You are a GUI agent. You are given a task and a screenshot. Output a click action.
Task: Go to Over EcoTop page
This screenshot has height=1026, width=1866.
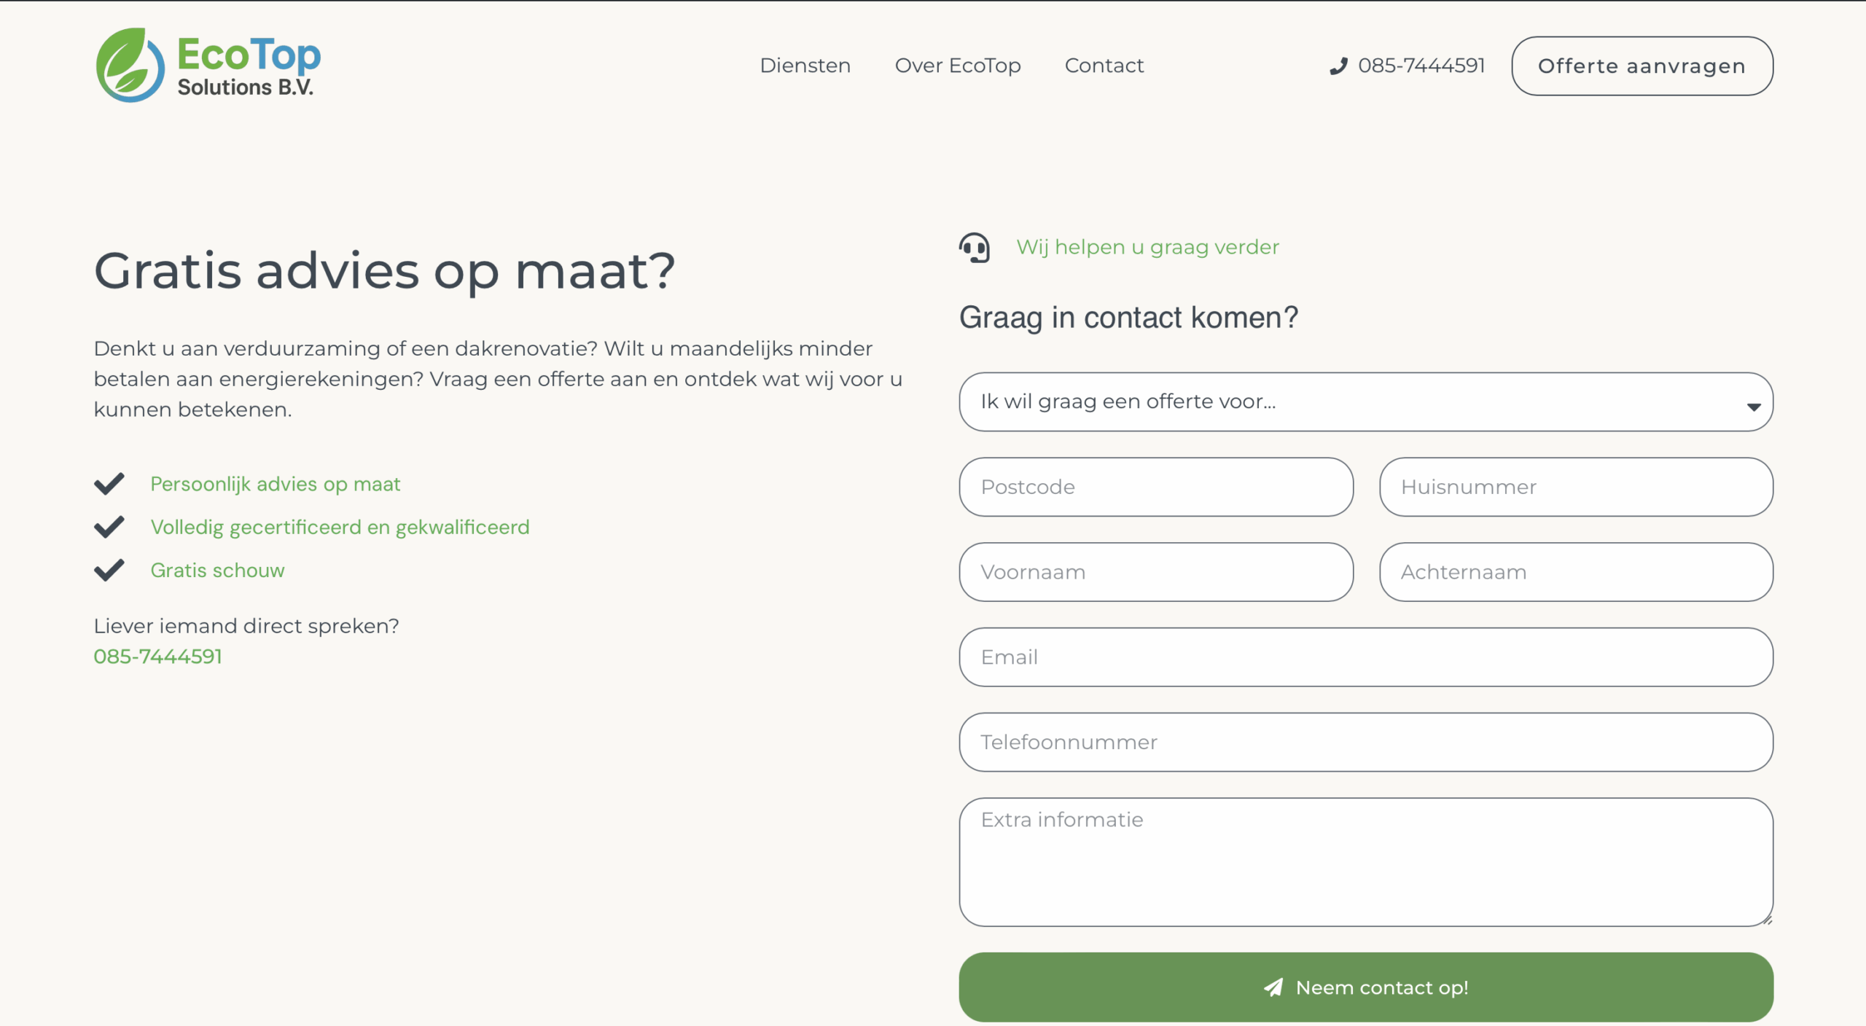(x=958, y=66)
